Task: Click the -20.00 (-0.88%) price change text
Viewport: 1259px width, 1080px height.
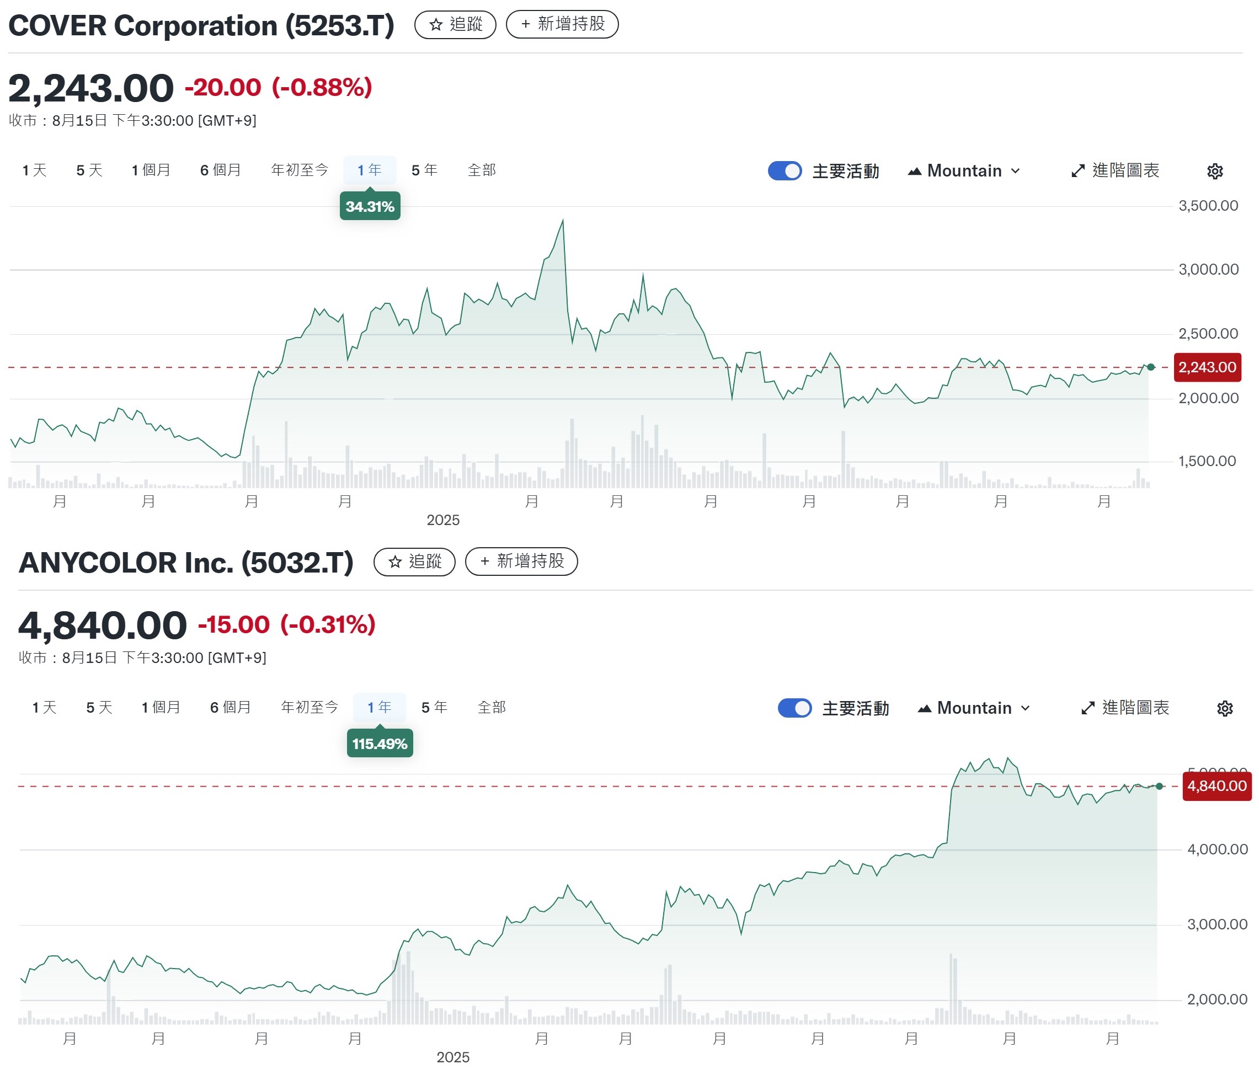Action: point(278,88)
